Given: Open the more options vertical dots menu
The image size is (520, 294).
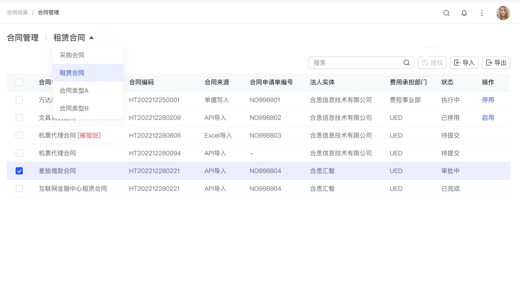Looking at the screenshot, I should coord(482,13).
